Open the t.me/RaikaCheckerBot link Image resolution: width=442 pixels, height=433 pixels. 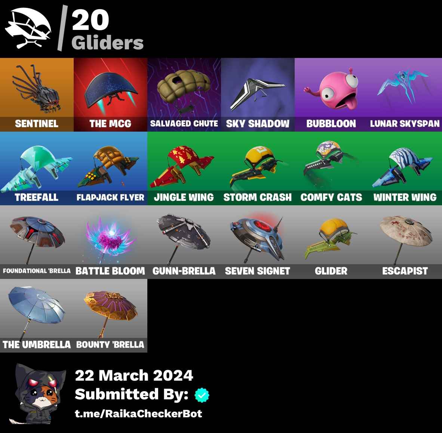[138, 414]
